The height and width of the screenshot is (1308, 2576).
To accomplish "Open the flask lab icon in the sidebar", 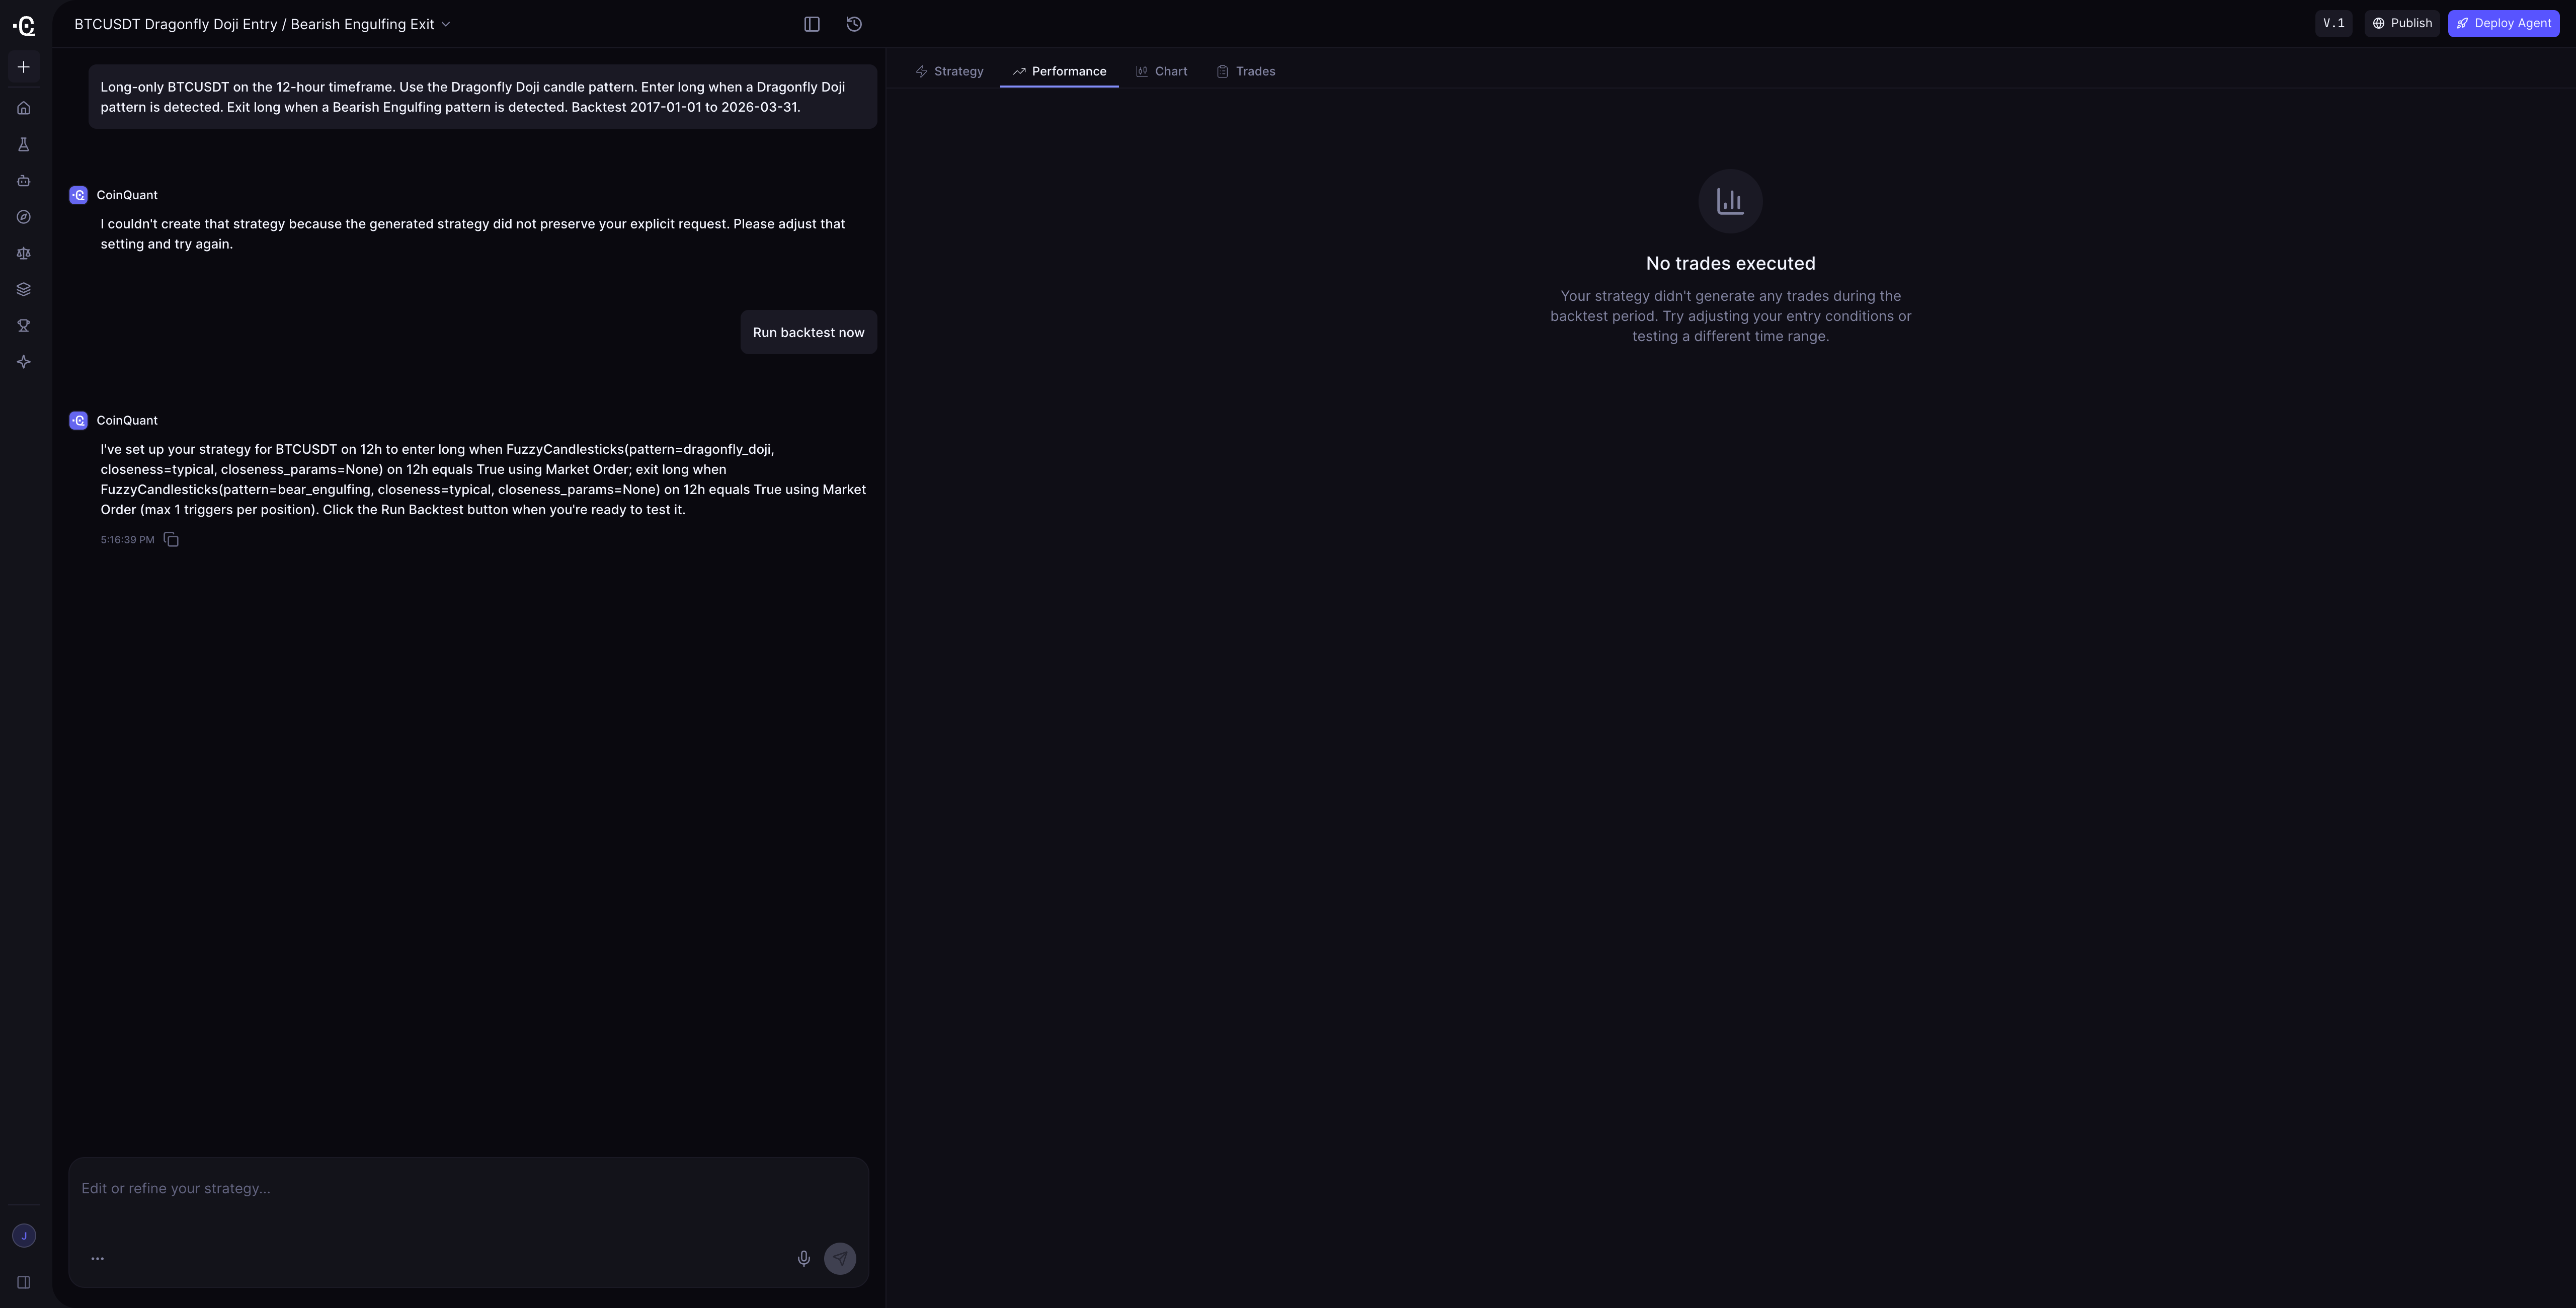I will pos(24,145).
